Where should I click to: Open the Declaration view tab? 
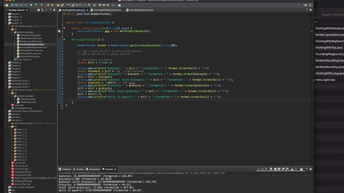93,169
